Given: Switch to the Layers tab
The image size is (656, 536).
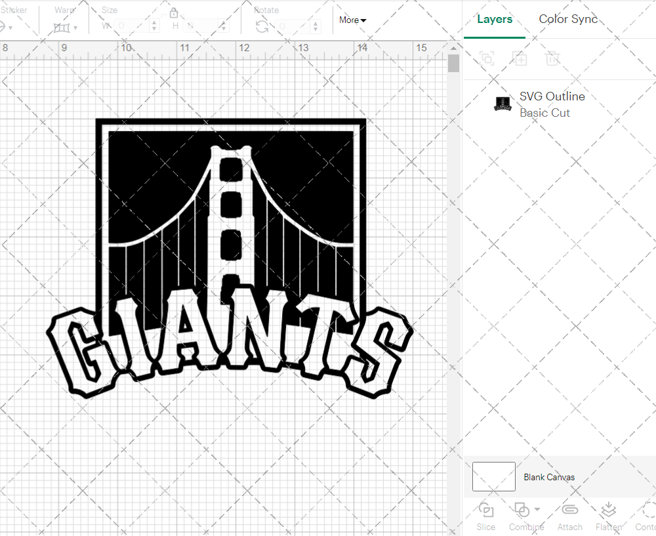Looking at the screenshot, I should [x=495, y=19].
